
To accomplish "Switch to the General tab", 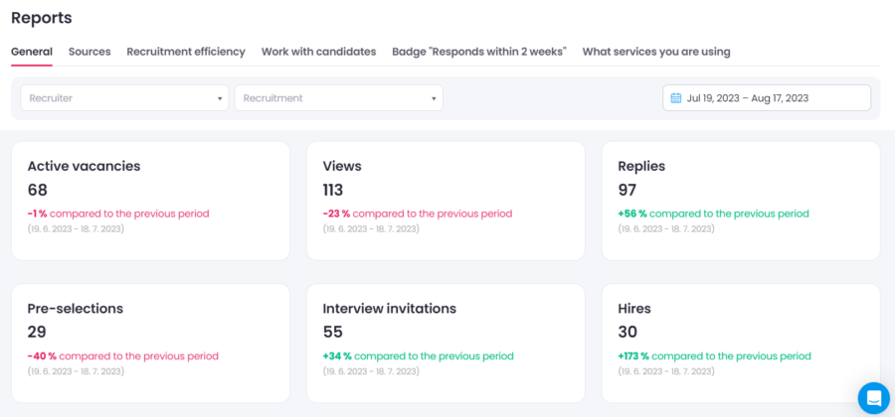I will tap(32, 52).
